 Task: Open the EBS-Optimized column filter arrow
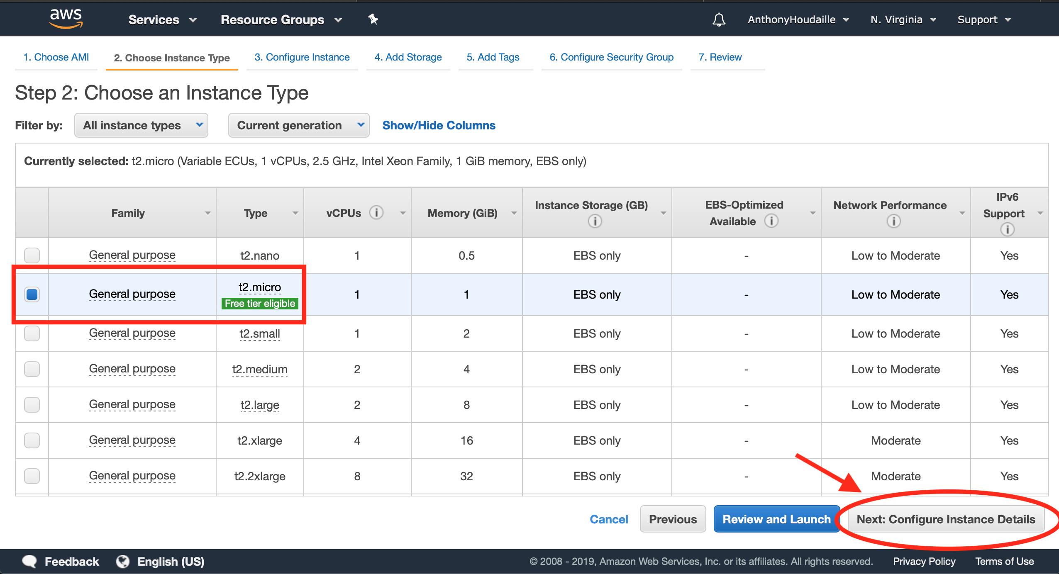(813, 213)
